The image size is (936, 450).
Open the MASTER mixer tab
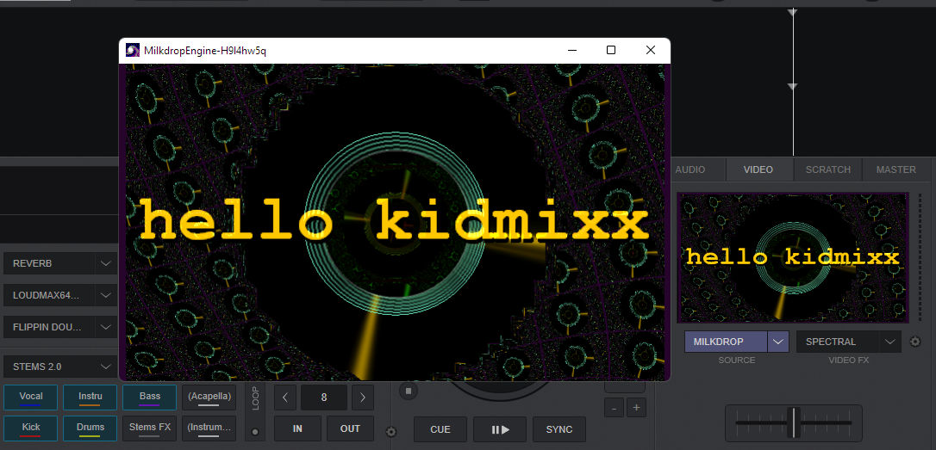pyautogui.click(x=896, y=170)
